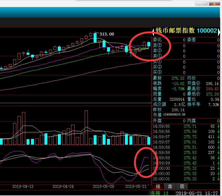Select tick trade at 275.72 with volume 411

pyautogui.click(x=186, y=137)
